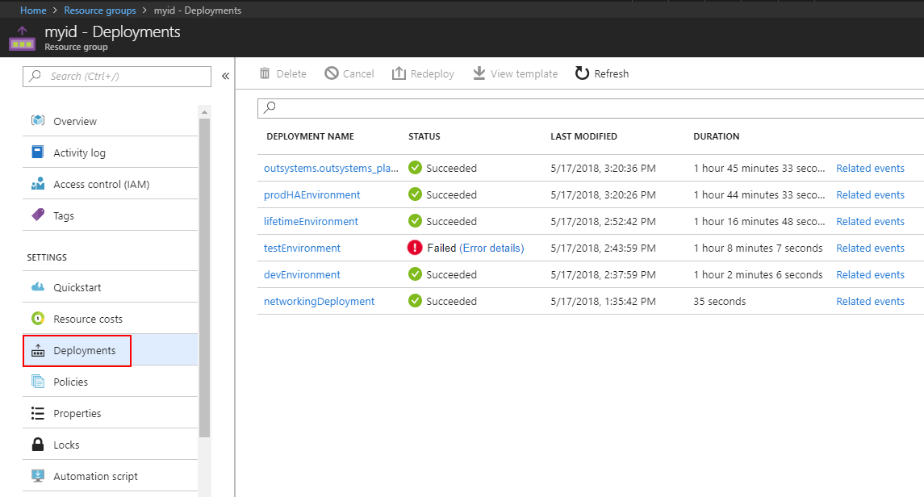
Task: Open Resource groups from breadcrumb
Action: [x=99, y=10]
